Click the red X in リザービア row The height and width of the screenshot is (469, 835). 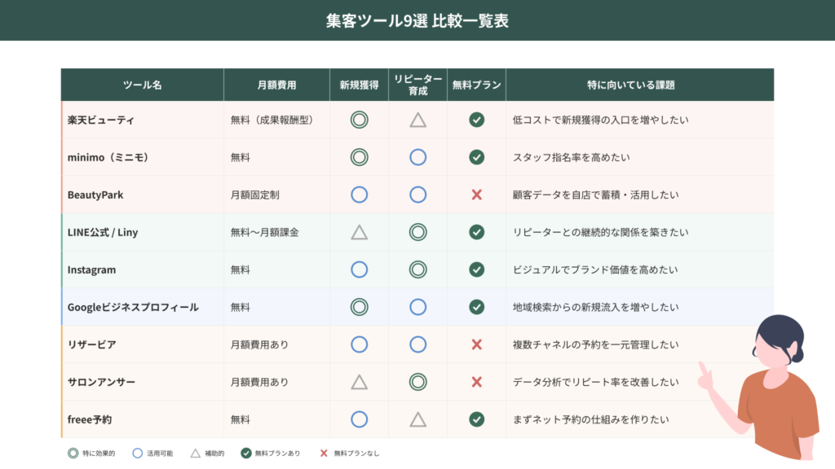point(477,344)
